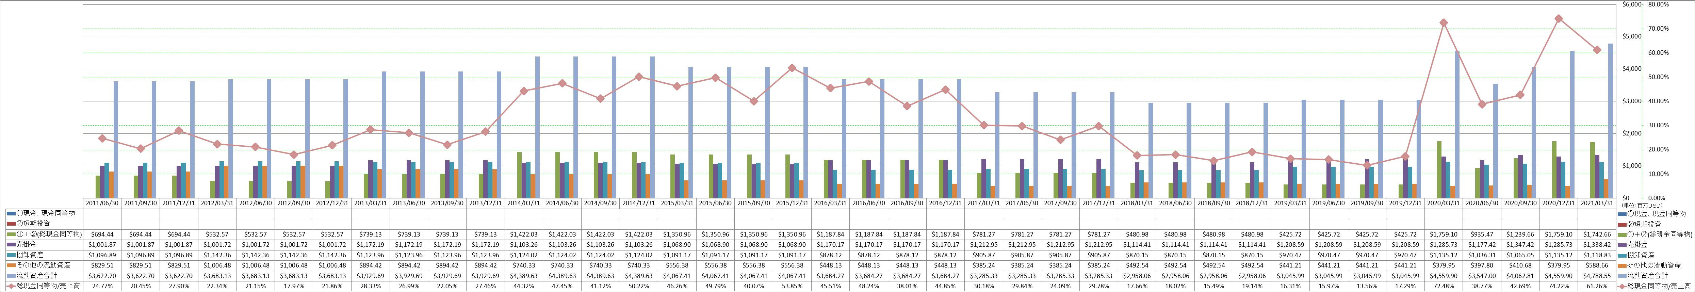Select the 38.77% ratio cell

[x=1481, y=286]
